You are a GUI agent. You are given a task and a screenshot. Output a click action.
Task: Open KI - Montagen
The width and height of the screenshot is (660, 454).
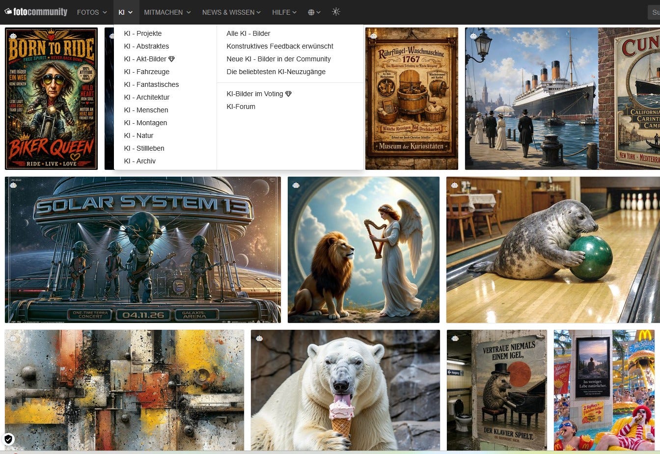point(145,123)
